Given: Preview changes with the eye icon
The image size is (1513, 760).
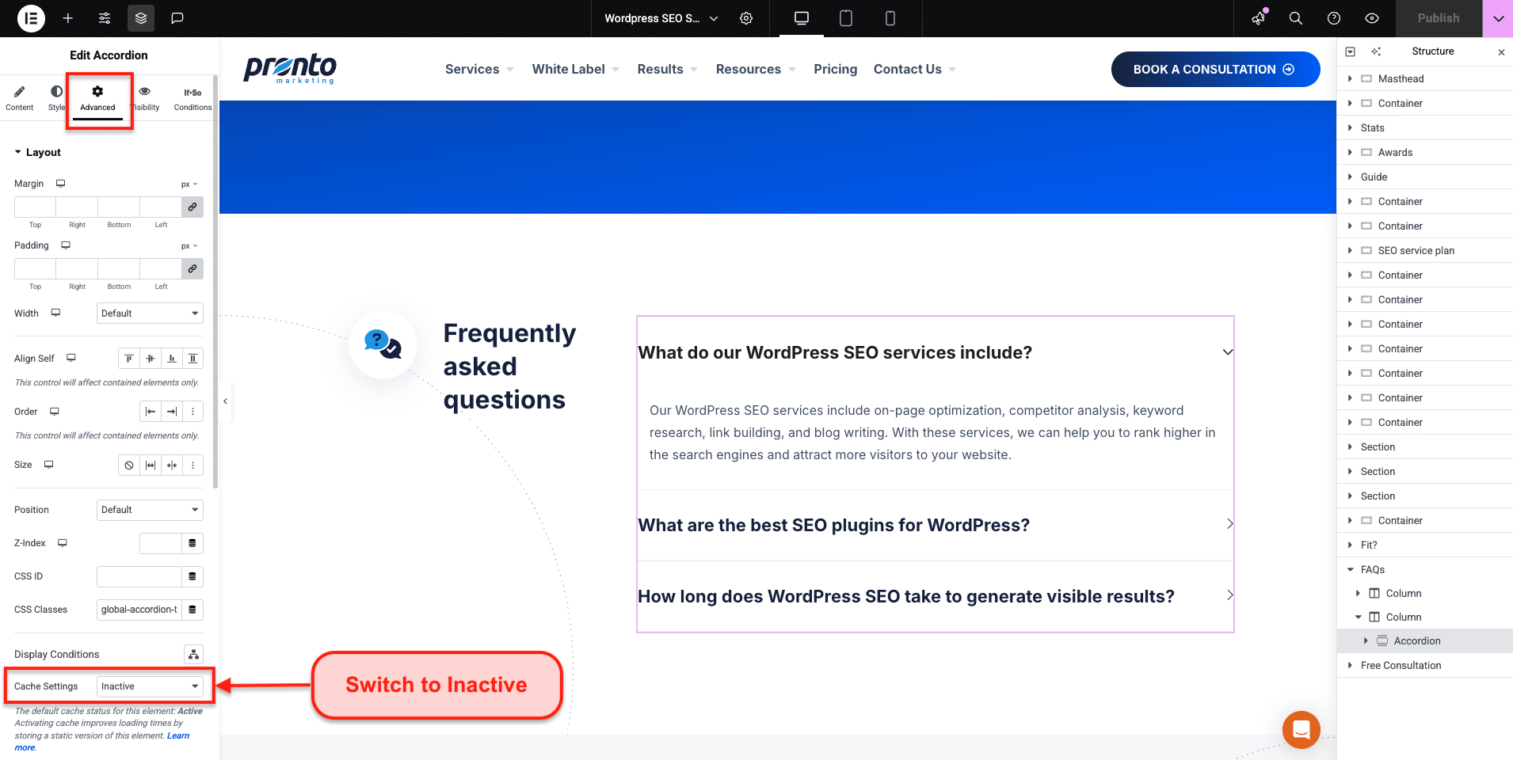Looking at the screenshot, I should pyautogui.click(x=1372, y=18).
